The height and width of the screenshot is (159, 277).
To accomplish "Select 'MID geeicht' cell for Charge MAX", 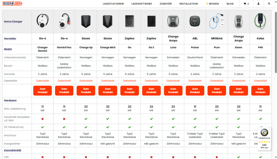I will [108, 144].
